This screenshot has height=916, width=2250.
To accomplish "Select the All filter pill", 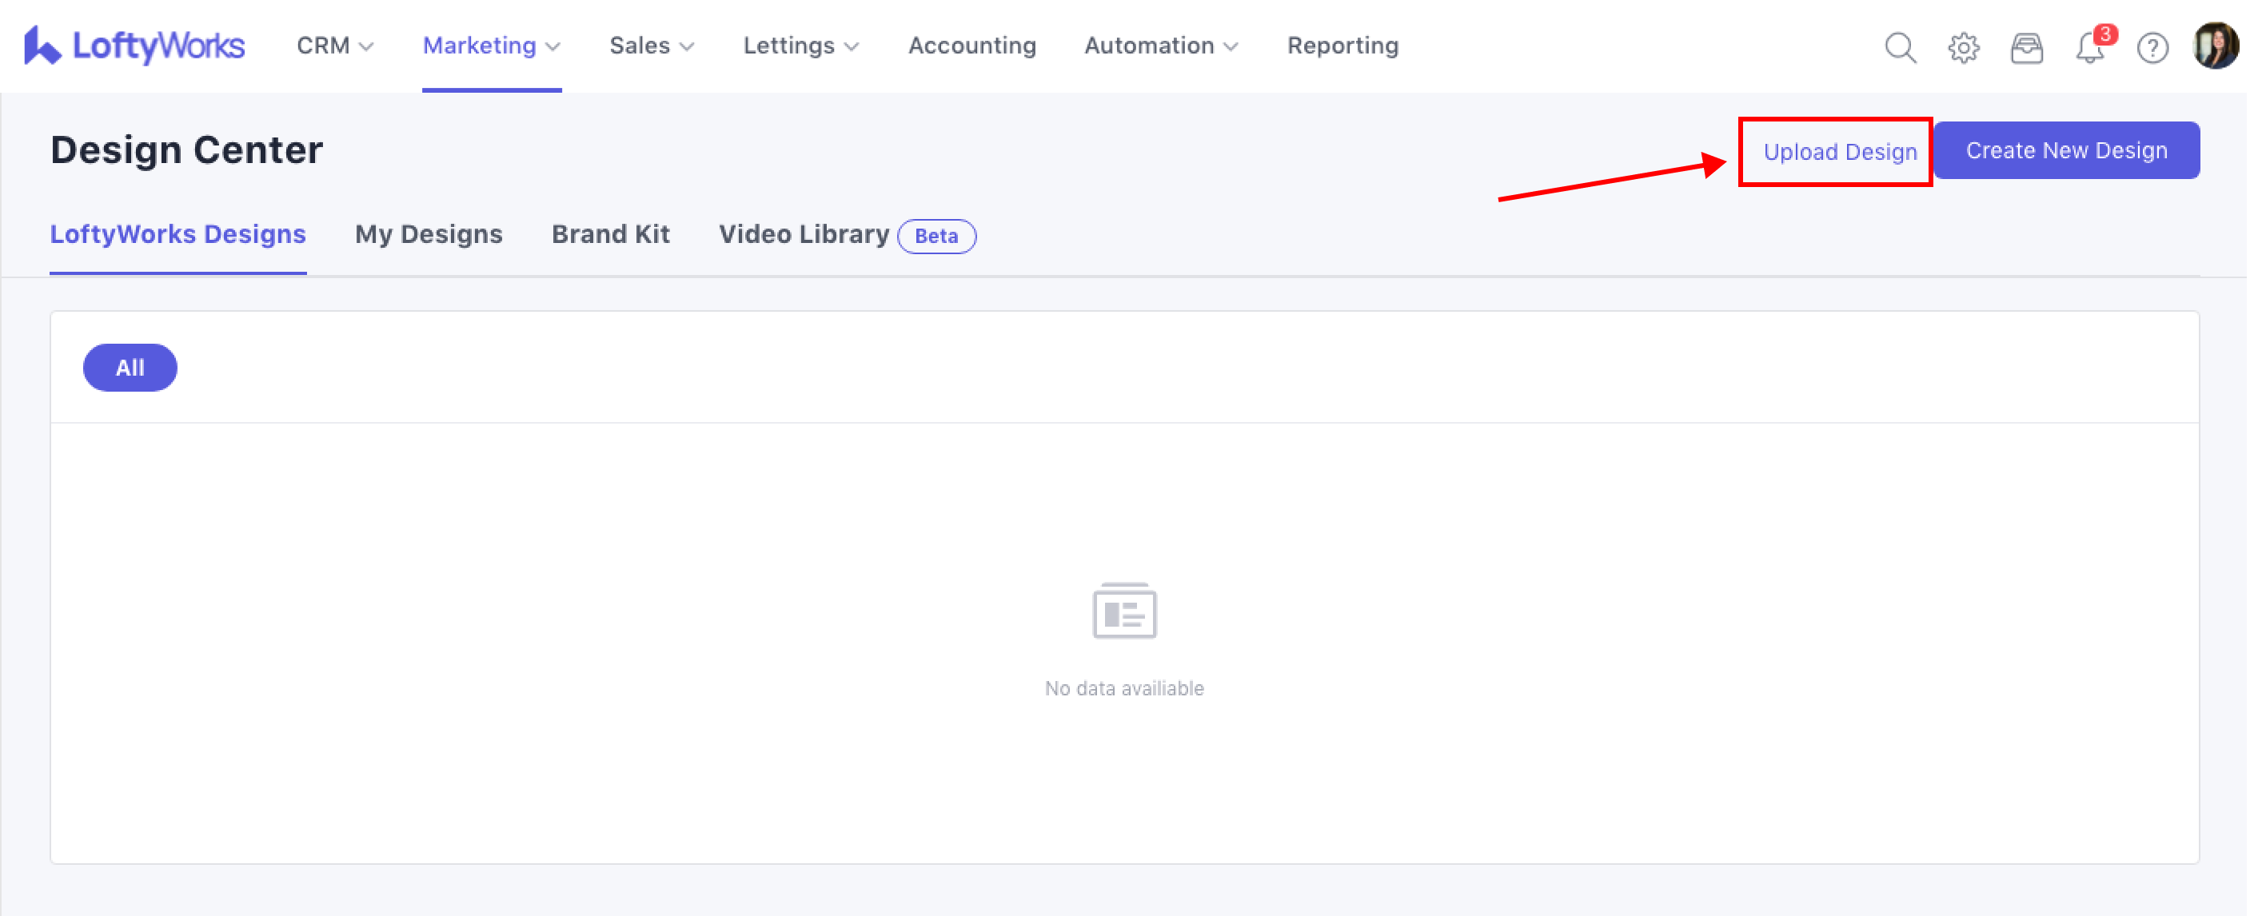I will tap(130, 368).
